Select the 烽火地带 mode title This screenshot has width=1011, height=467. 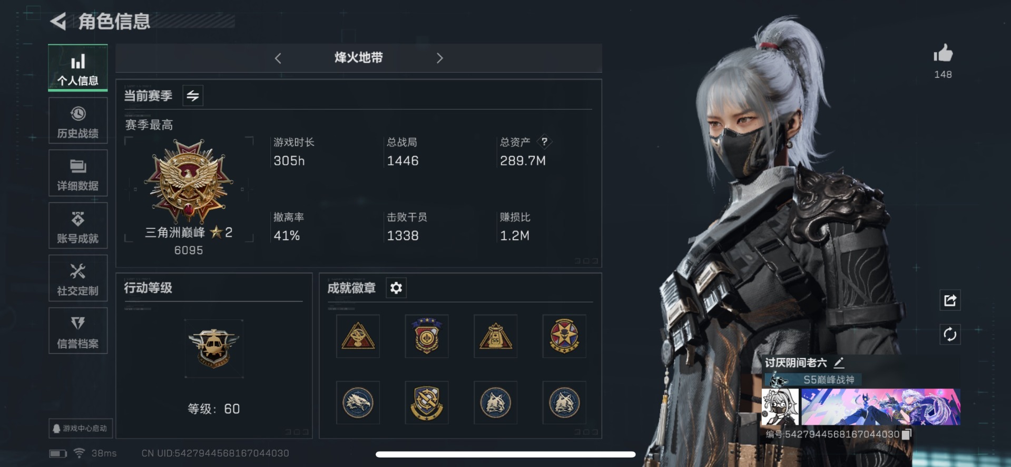pos(359,57)
